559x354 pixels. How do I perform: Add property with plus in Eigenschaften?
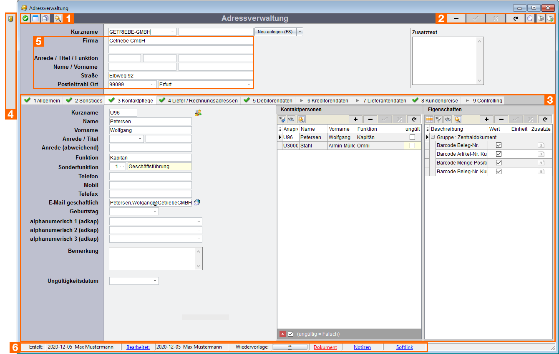[x=486, y=119]
